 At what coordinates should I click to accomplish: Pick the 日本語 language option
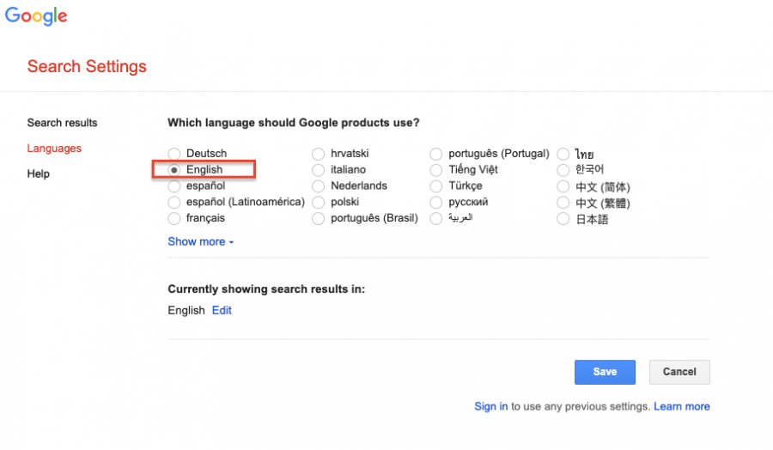coord(563,219)
